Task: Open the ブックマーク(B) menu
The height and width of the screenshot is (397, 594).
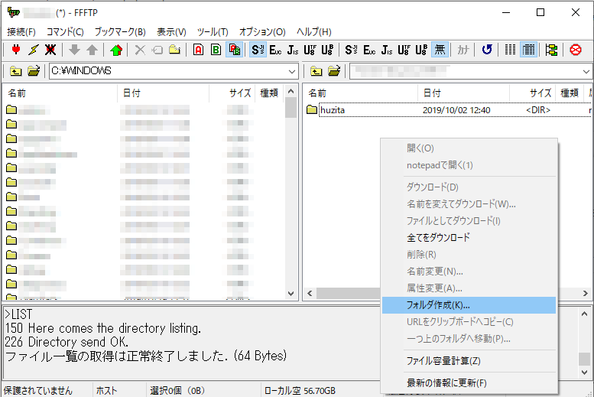Action: (x=119, y=32)
